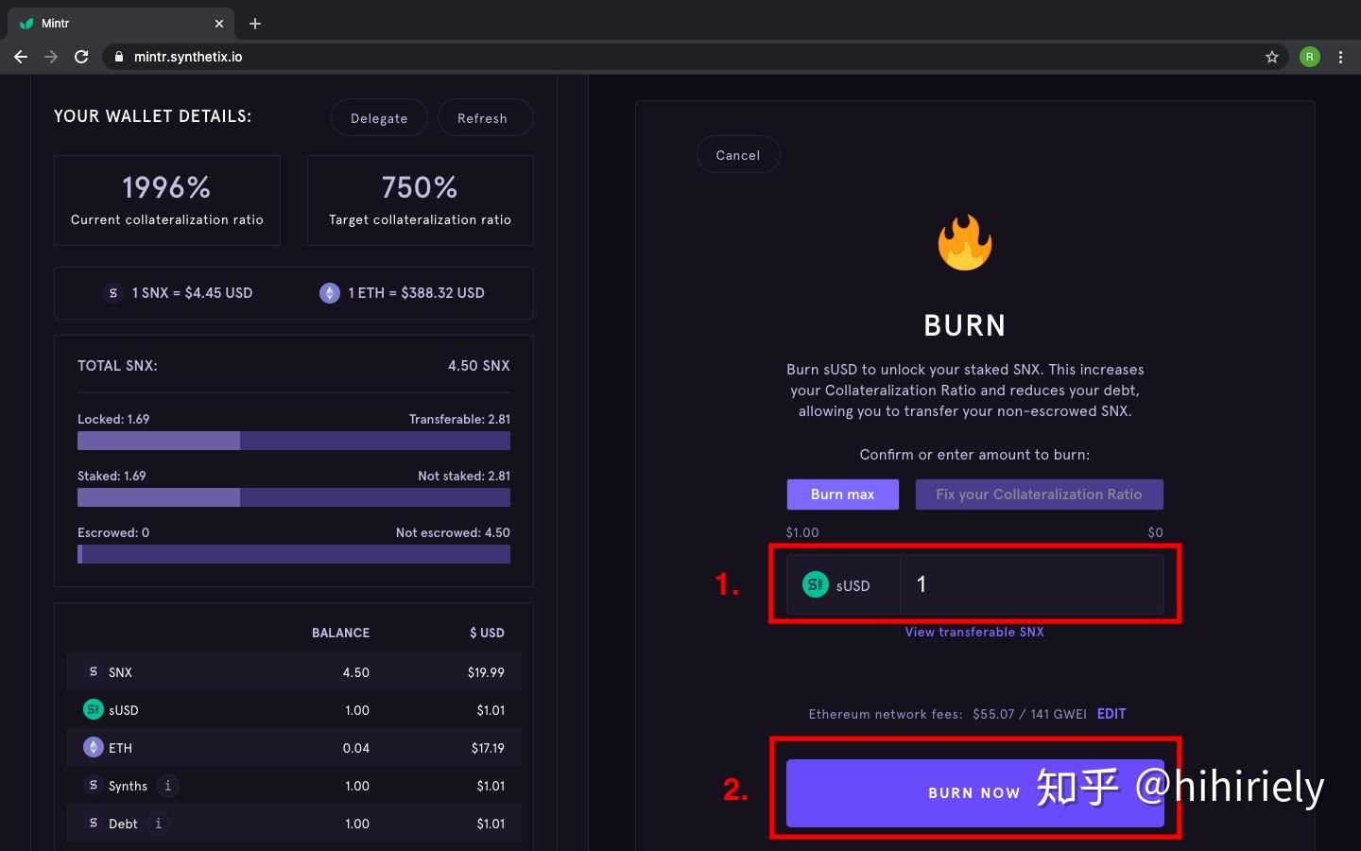
Task: Click the SNX balance 4.50
Action: [x=356, y=672]
